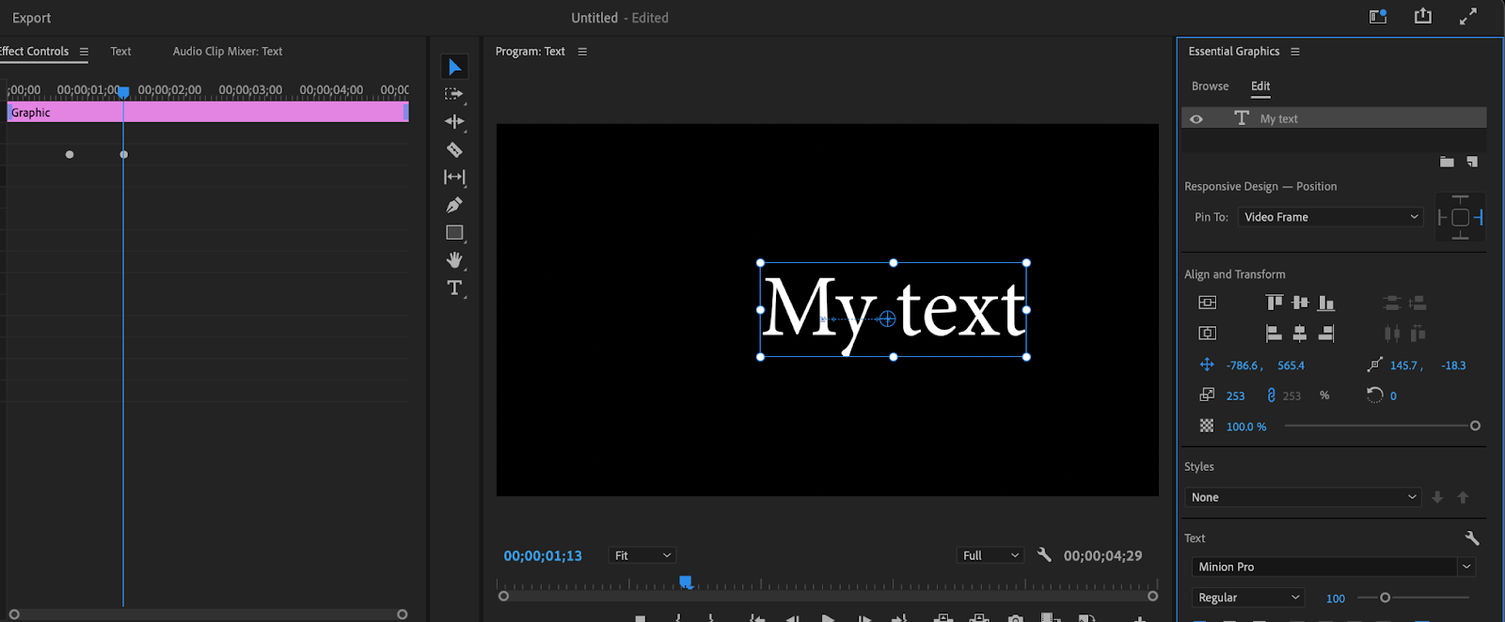Open the Audio Clip Mixer: Text tab
1505x622 pixels.
(227, 52)
